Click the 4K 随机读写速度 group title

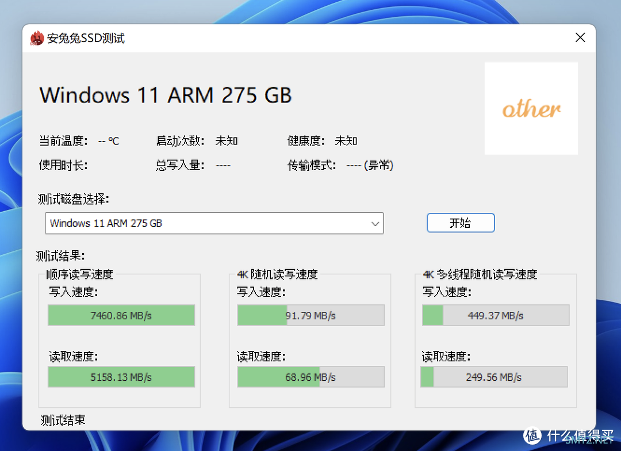click(278, 274)
